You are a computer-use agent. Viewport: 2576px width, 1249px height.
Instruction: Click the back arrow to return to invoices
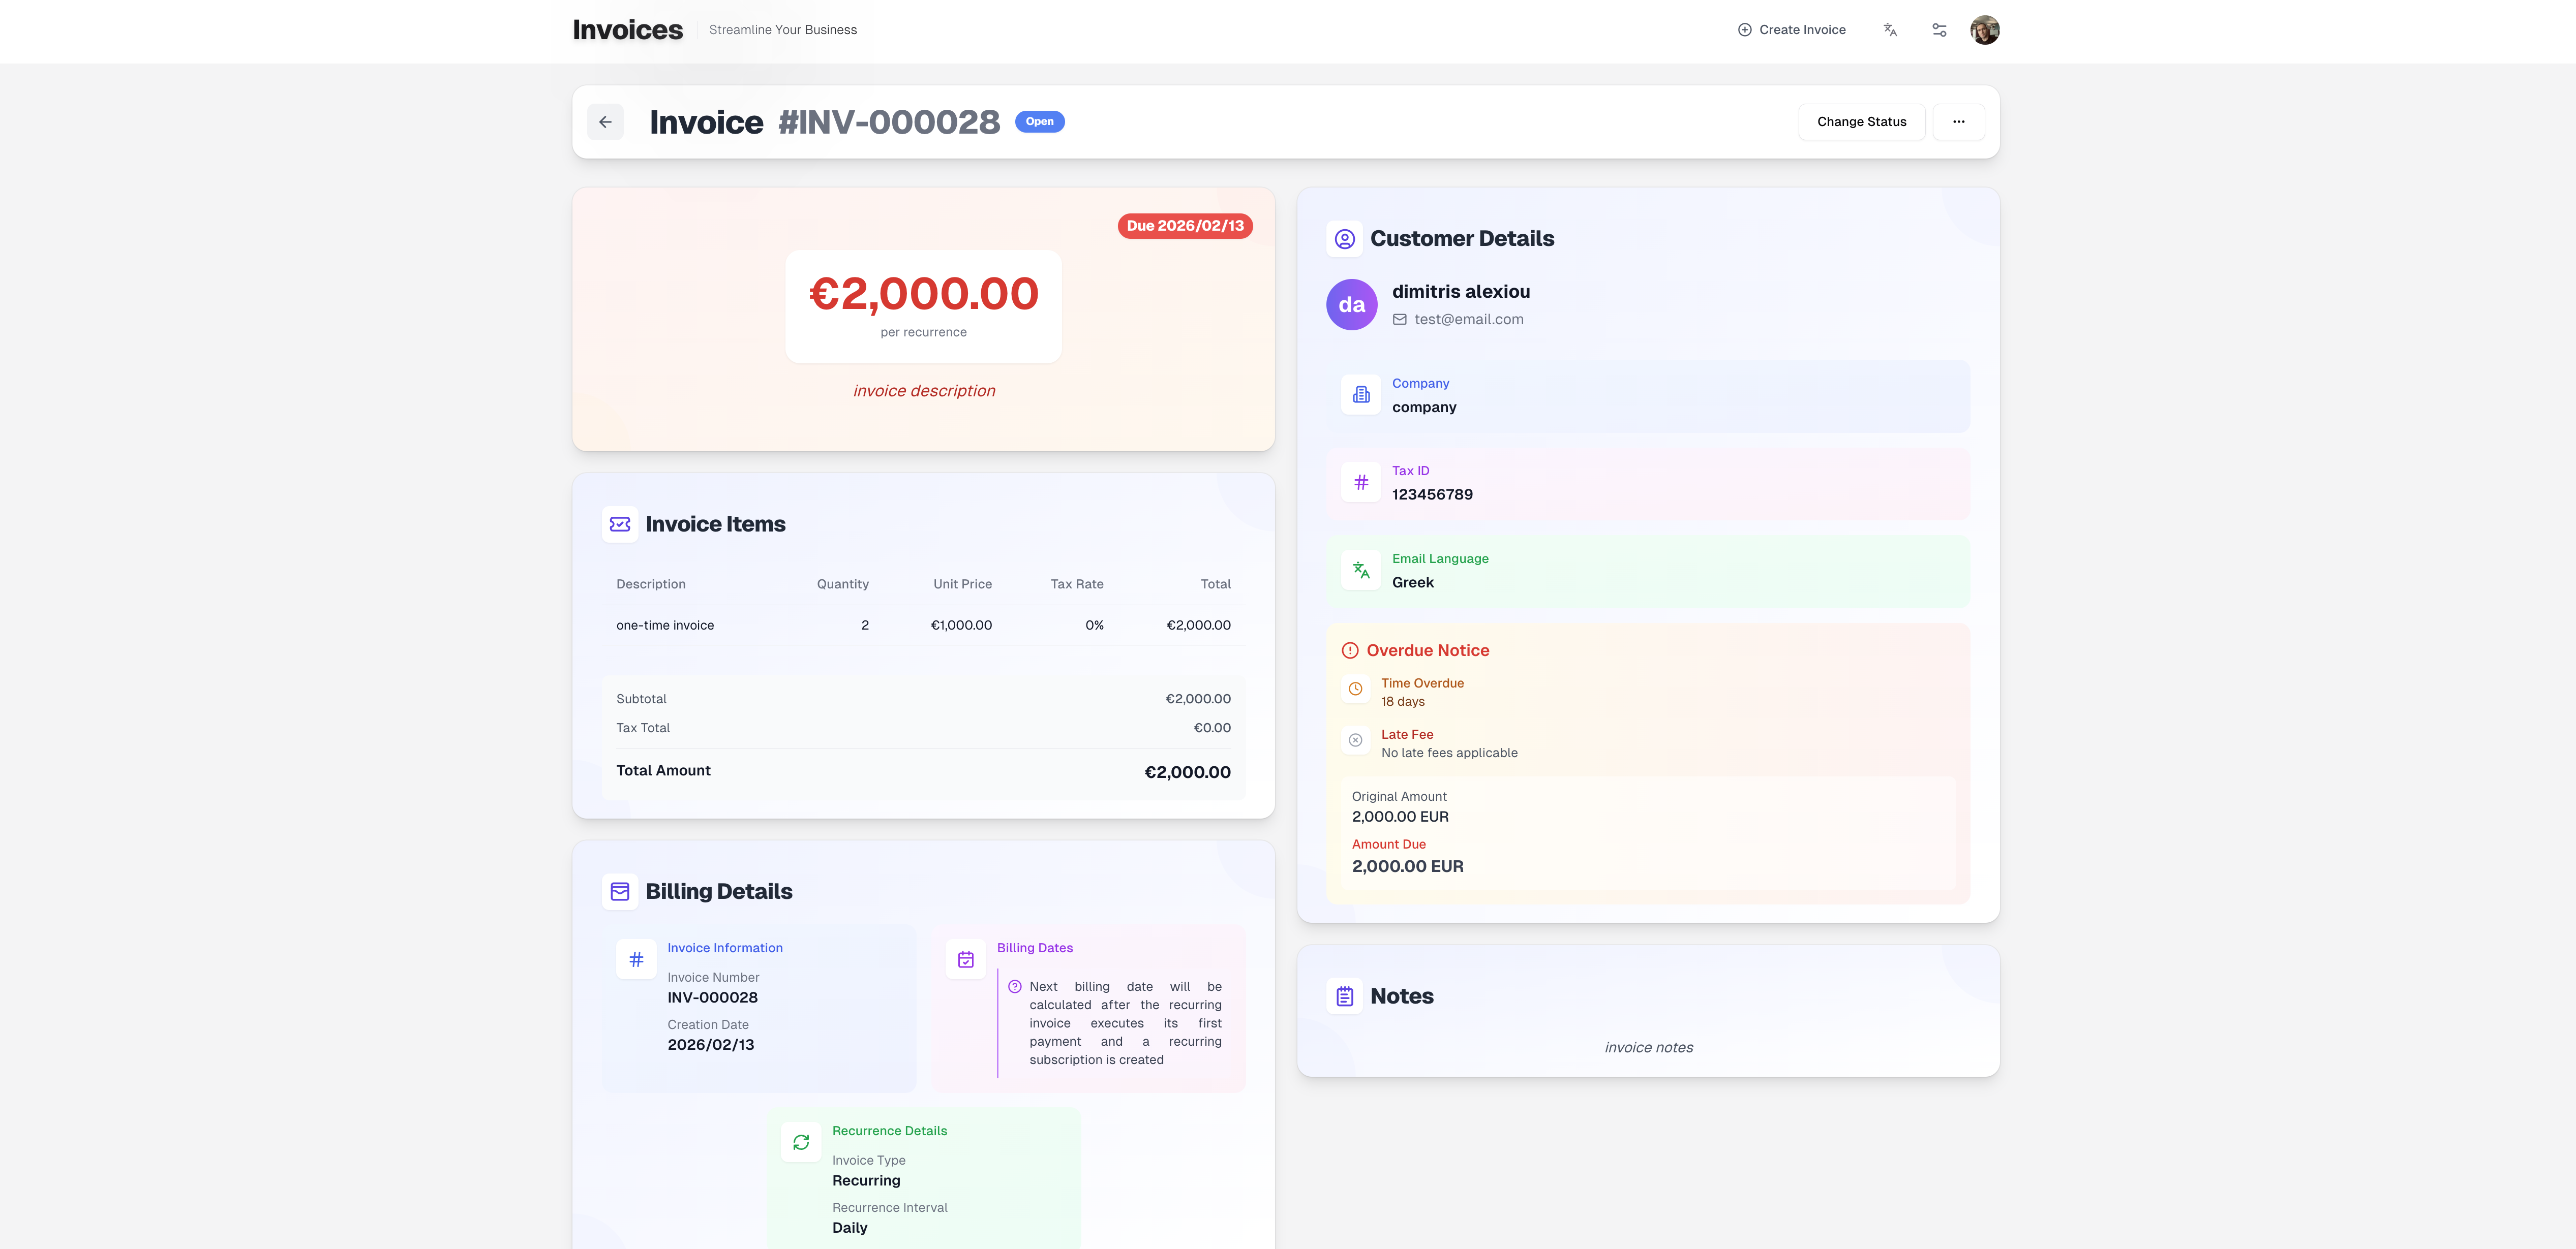click(x=604, y=121)
